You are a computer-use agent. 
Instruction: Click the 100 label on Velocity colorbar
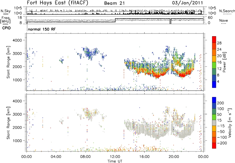[221, 109]
